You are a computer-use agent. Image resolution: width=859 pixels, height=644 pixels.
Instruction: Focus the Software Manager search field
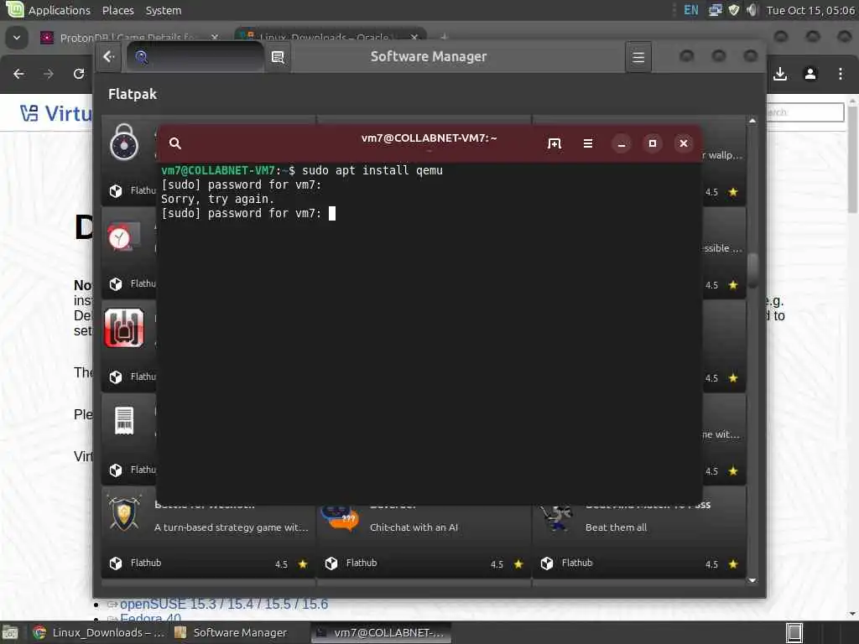coord(195,56)
